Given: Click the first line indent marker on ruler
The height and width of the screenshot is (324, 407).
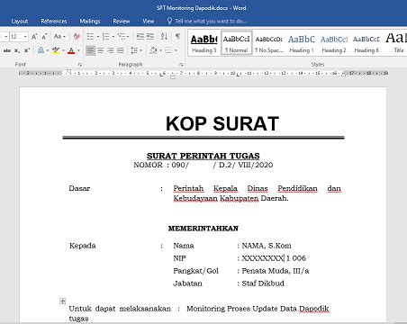Looking at the screenshot, I should [x=68, y=71].
